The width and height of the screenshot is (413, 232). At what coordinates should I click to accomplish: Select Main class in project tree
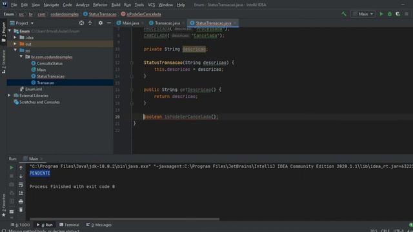point(41,70)
